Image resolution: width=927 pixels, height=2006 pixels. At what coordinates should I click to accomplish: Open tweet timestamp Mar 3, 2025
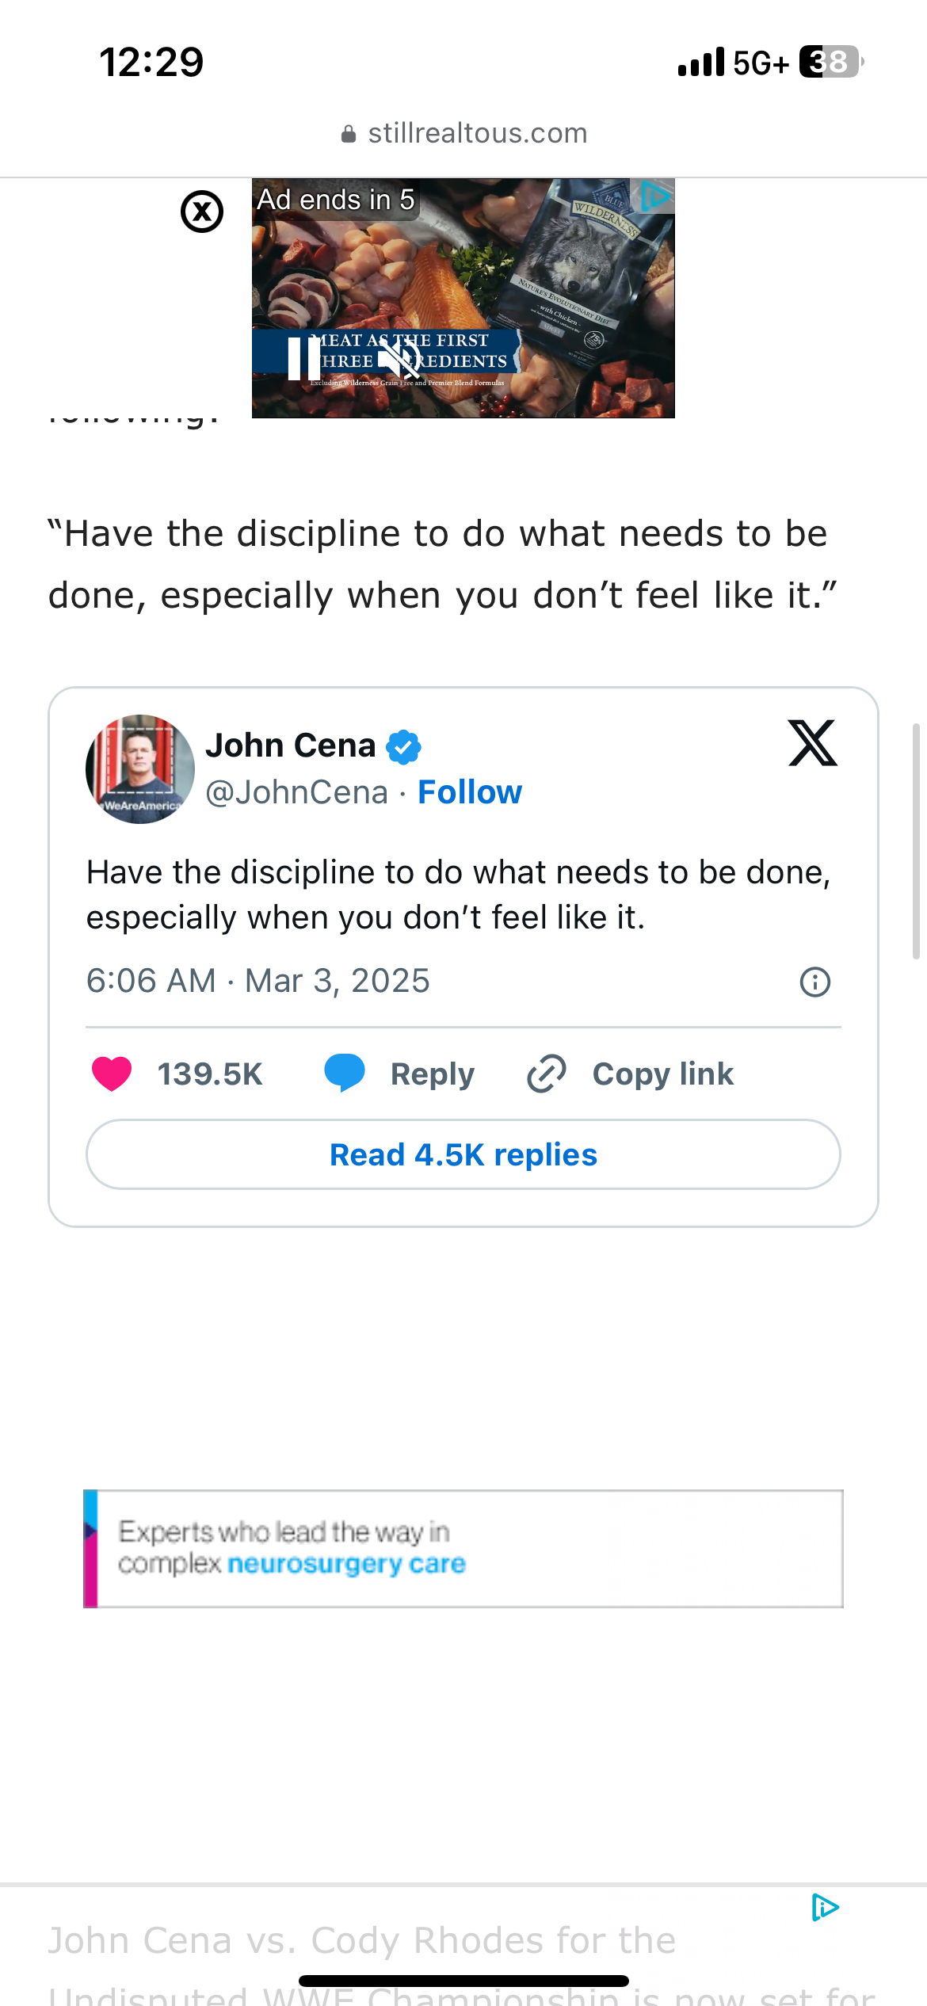tap(258, 981)
